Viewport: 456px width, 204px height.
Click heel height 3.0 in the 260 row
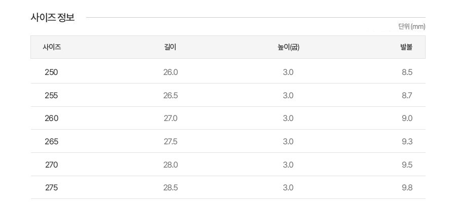tap(288, 118)
